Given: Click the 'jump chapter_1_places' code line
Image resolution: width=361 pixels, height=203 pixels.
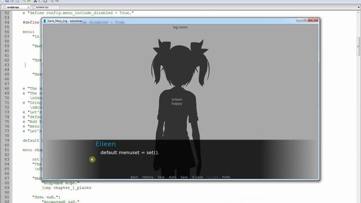Looking at the screenshot, I should click(x=67, y=188).
